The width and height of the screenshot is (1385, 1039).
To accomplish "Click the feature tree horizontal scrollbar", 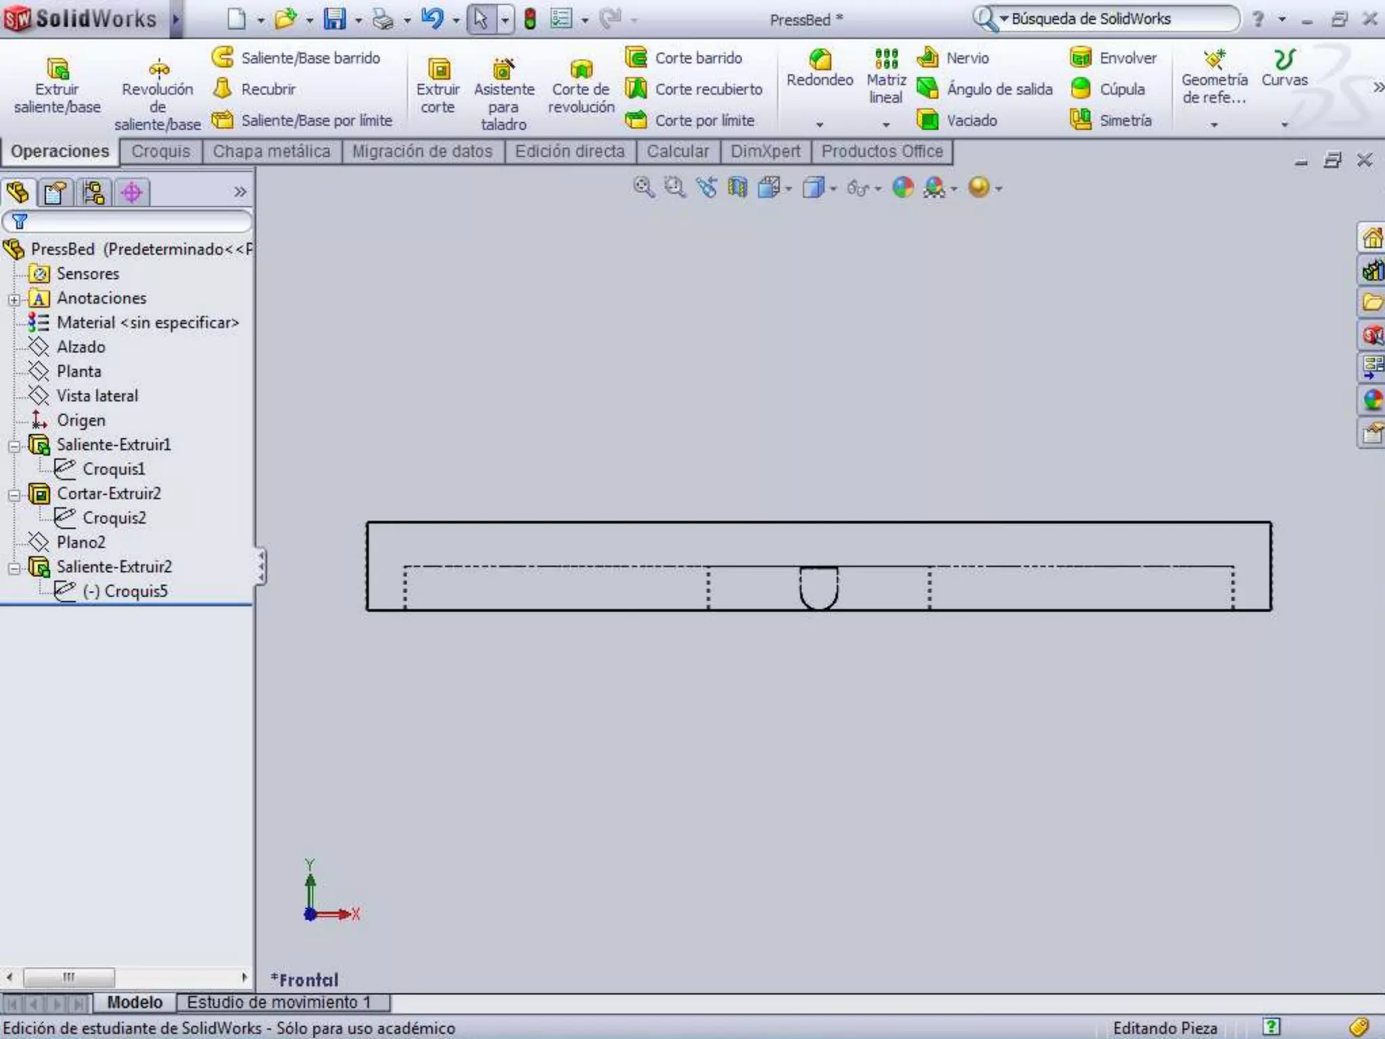I will 69,977.
